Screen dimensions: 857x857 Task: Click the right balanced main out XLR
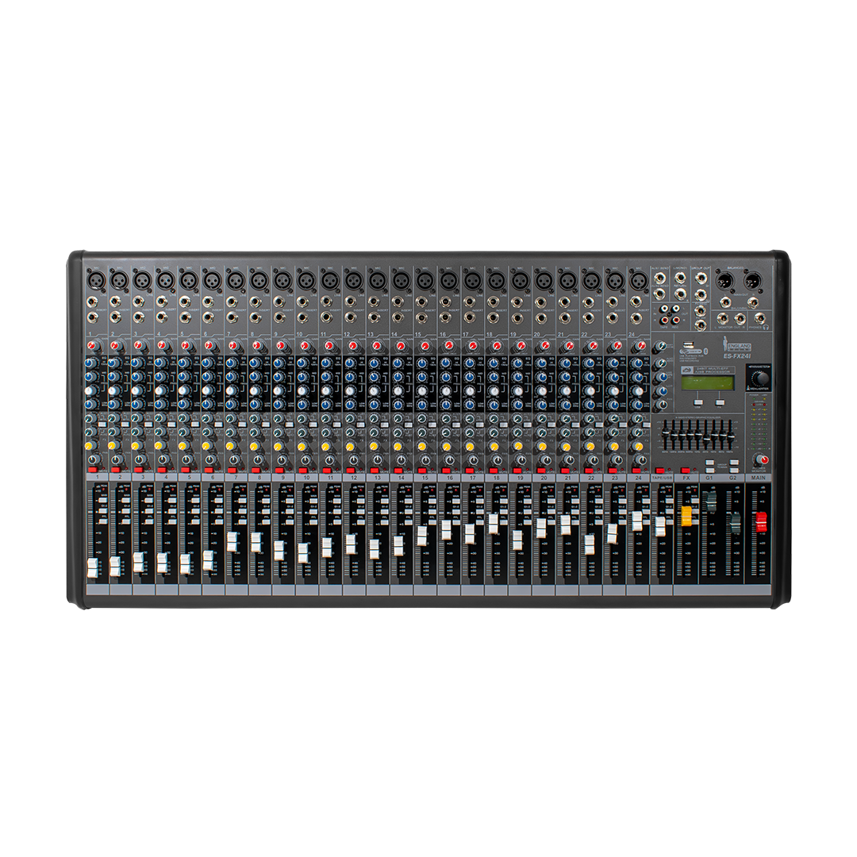[x=752, y=282]
